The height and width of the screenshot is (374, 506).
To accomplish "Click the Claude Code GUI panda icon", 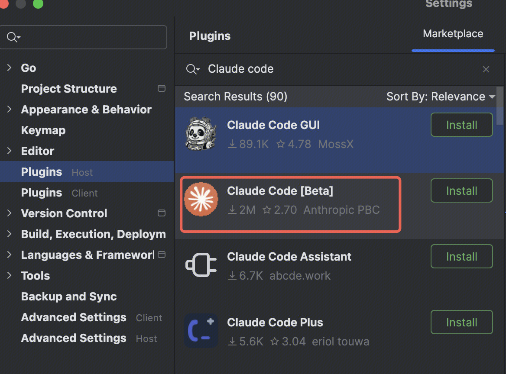I will pos(201,133).
